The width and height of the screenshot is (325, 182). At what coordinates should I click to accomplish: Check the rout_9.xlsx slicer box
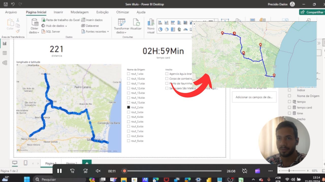pyautogui.click(x=128, y=141)
